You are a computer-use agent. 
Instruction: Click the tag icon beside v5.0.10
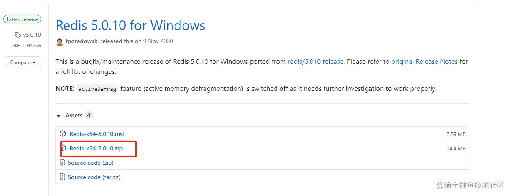point(18,35)
